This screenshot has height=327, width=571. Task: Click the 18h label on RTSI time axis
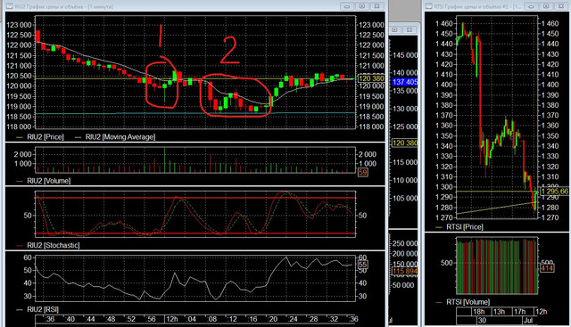pyautogui.click(x=479, y=312)
